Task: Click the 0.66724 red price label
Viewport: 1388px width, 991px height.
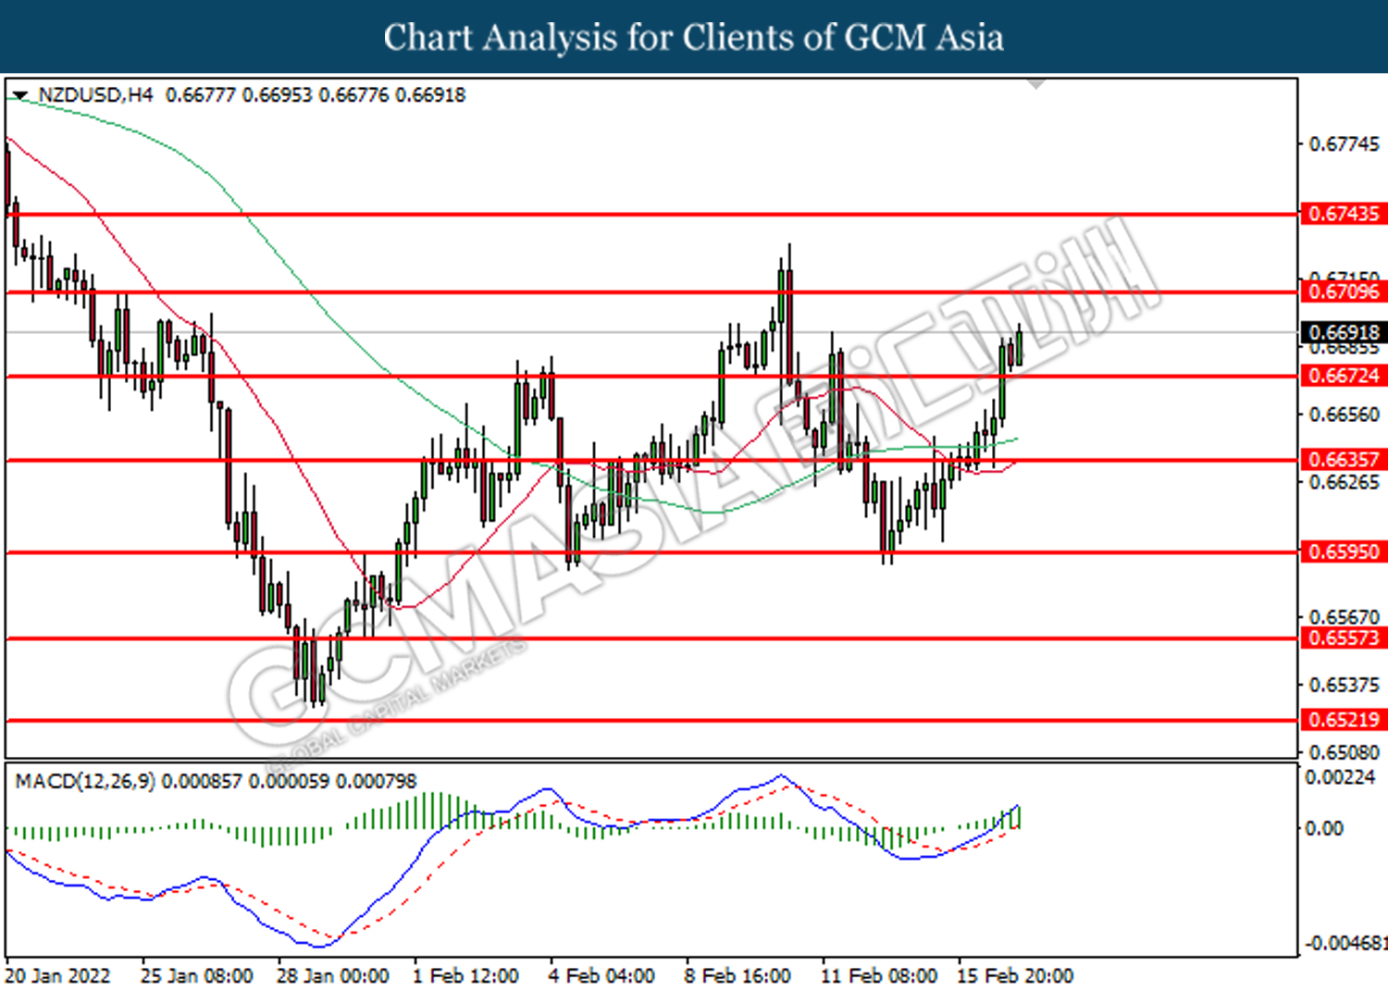Action: pos(1344,376)
